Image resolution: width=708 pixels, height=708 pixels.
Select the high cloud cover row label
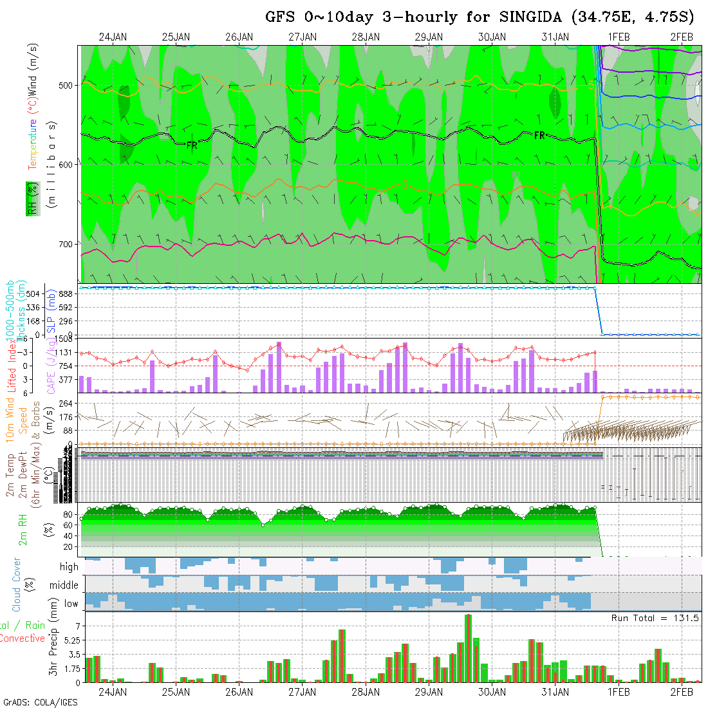pos(69,566)
